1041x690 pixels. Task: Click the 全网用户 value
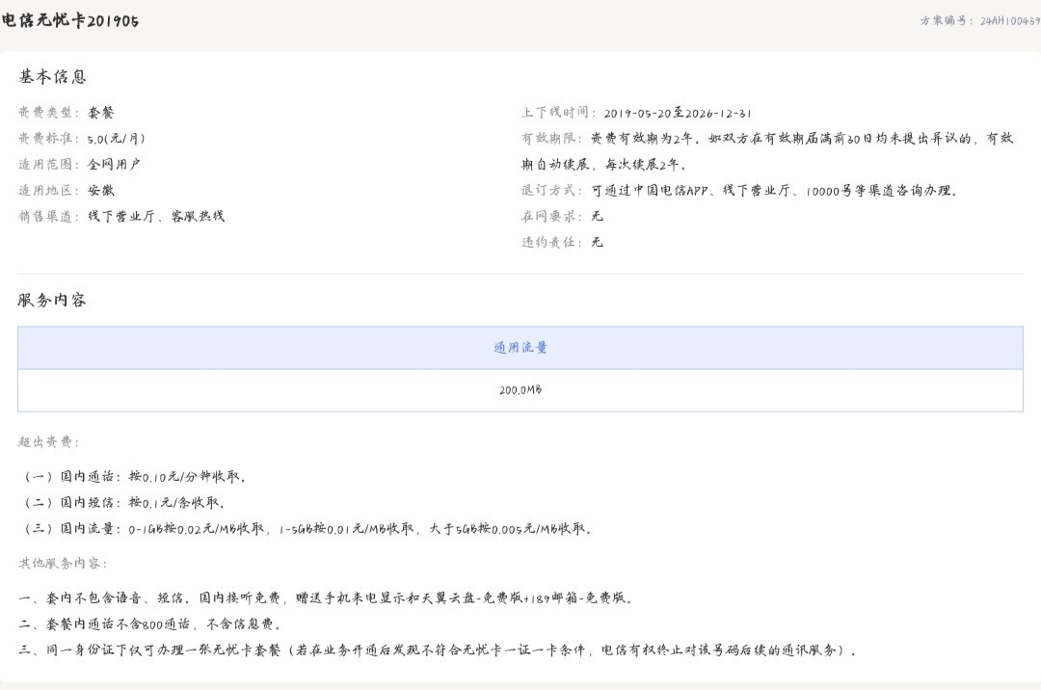point(114,165)
